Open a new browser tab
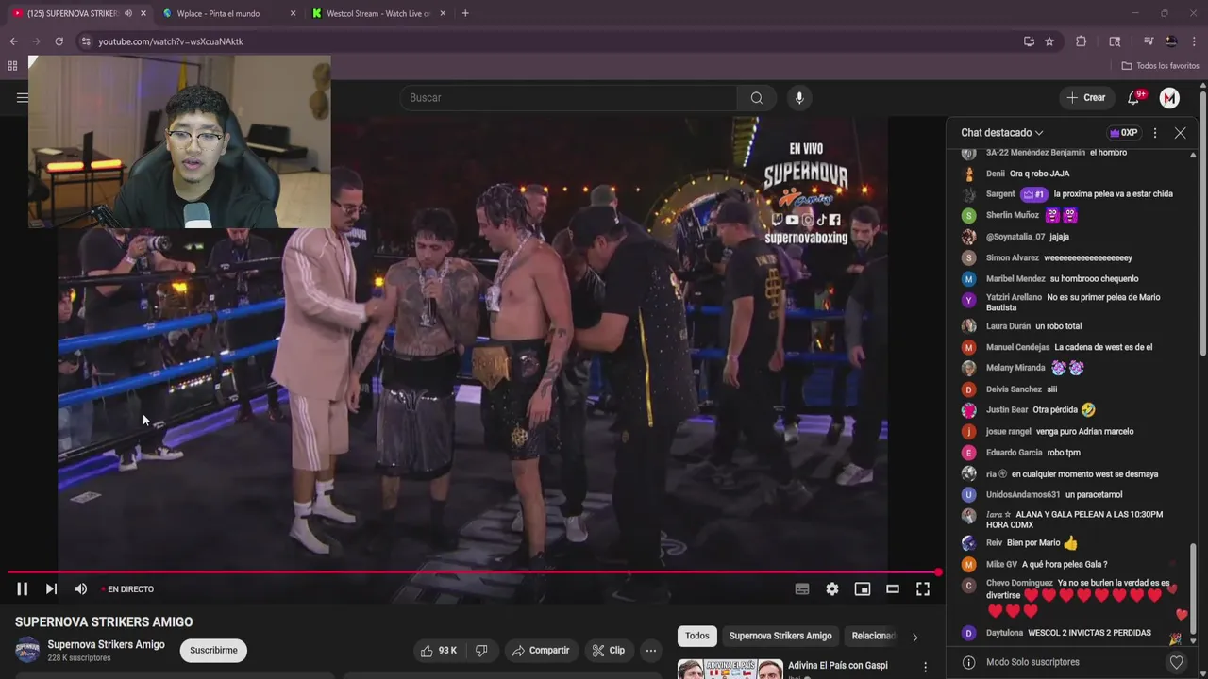The width and height of the screenshot is (1208, 679). (x=465, y=13)
